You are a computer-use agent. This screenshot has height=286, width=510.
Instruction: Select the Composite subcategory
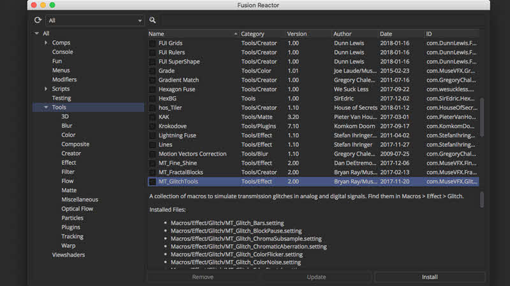[x=75, y=144]
